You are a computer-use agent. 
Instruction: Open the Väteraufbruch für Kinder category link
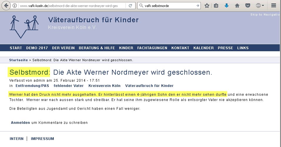[149, 86]
